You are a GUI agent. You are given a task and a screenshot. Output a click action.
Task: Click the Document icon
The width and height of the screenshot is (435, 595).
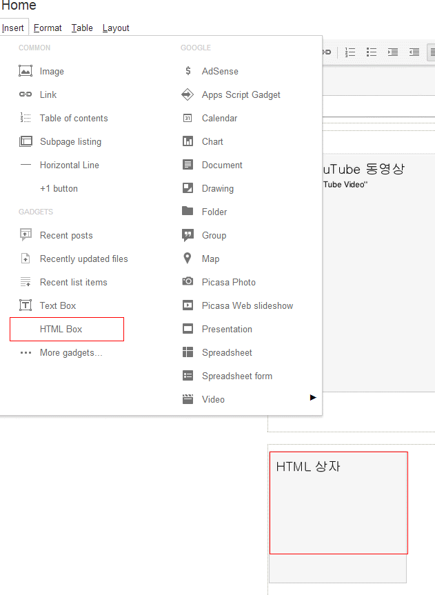[x=188, y=165]
